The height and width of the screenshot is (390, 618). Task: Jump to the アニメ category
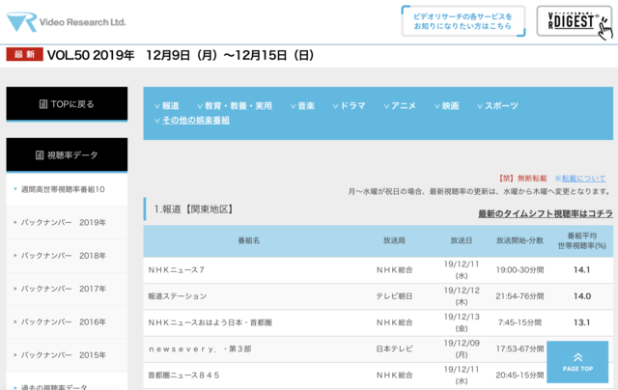400,106
